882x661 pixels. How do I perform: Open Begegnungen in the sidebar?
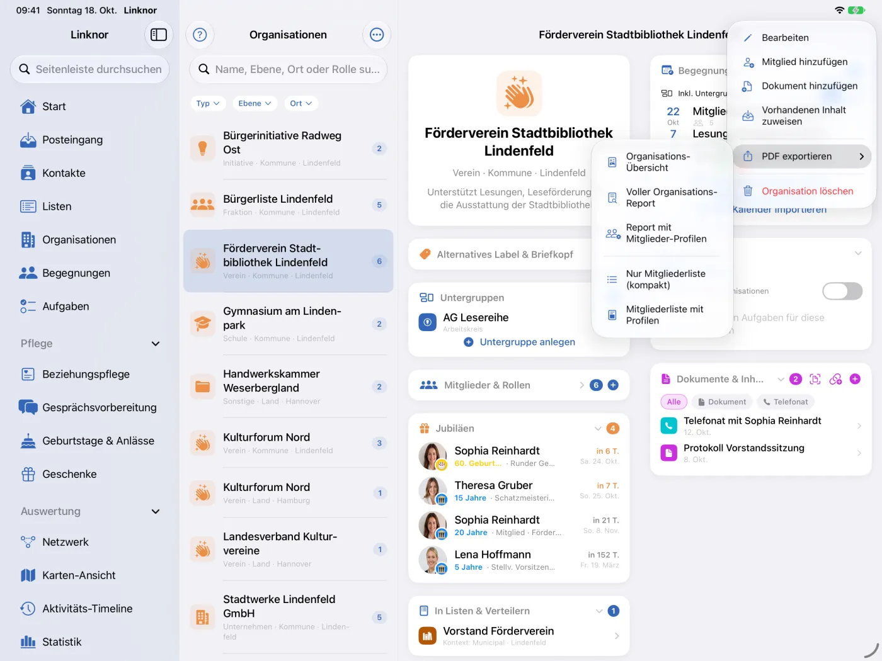pyautogui.click(x=89, y=273)
